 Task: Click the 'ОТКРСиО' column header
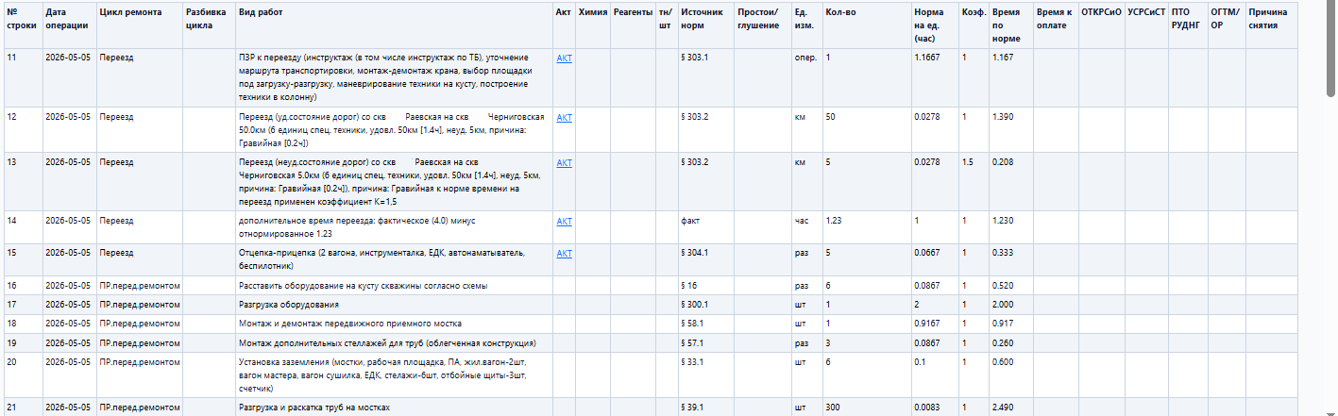(1101, 25)
